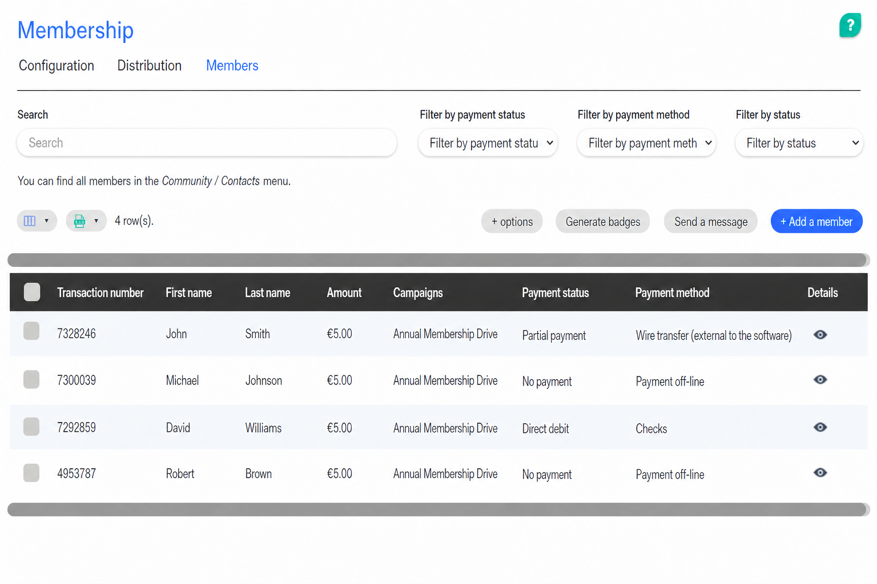Click the + options button

(512, 221)
